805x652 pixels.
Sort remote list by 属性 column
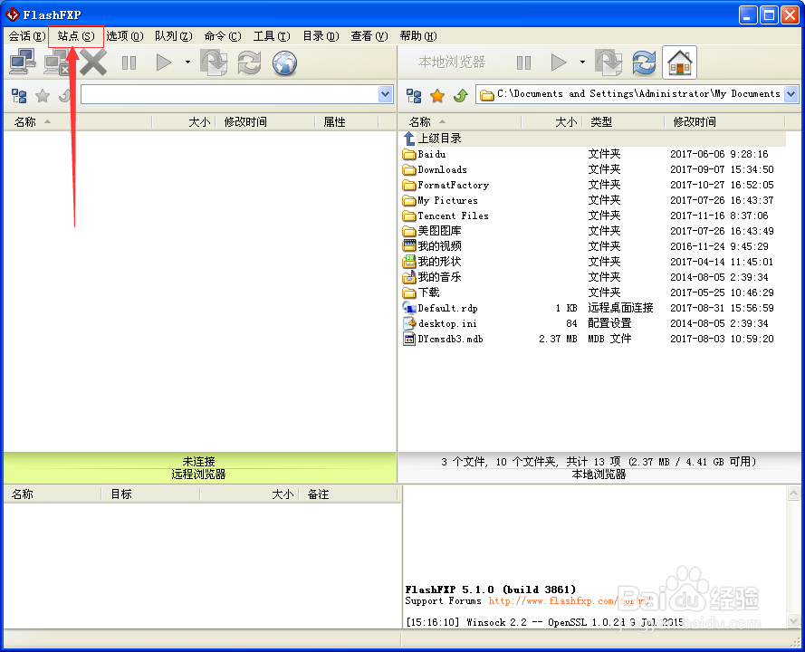[x=347, y=122]
